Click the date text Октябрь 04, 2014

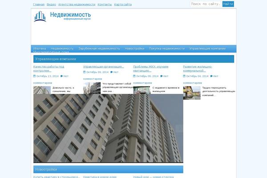click(197, 76)
